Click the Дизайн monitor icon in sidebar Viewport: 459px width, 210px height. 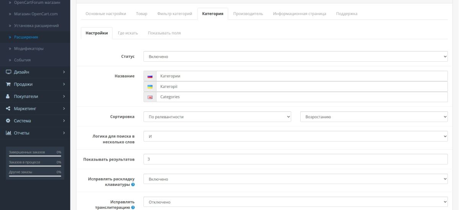8,72
